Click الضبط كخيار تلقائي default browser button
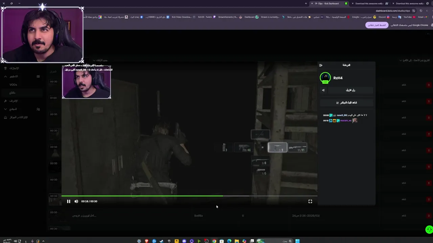This screenshot has height=243, width=433. tap(377, 25)
